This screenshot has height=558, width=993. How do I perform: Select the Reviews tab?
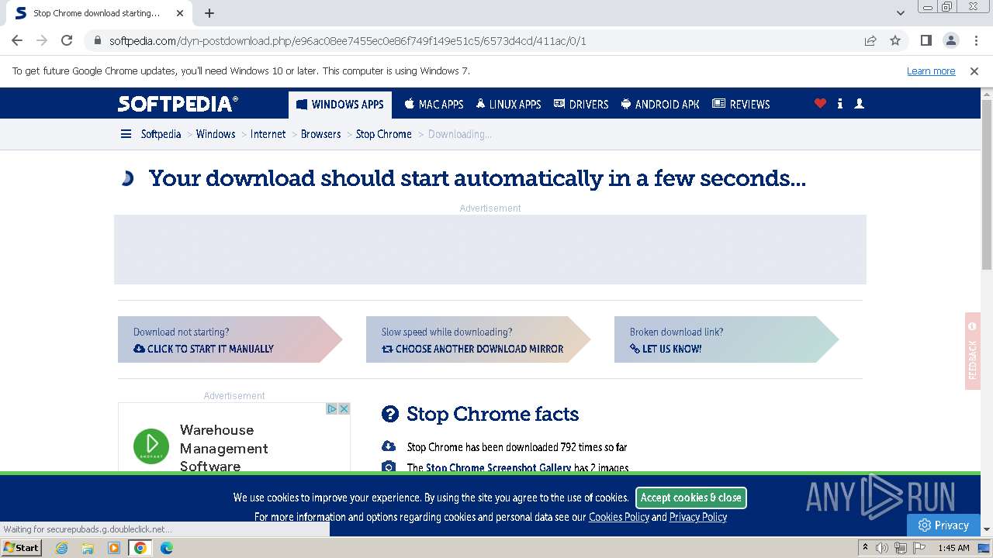(741, 104)
